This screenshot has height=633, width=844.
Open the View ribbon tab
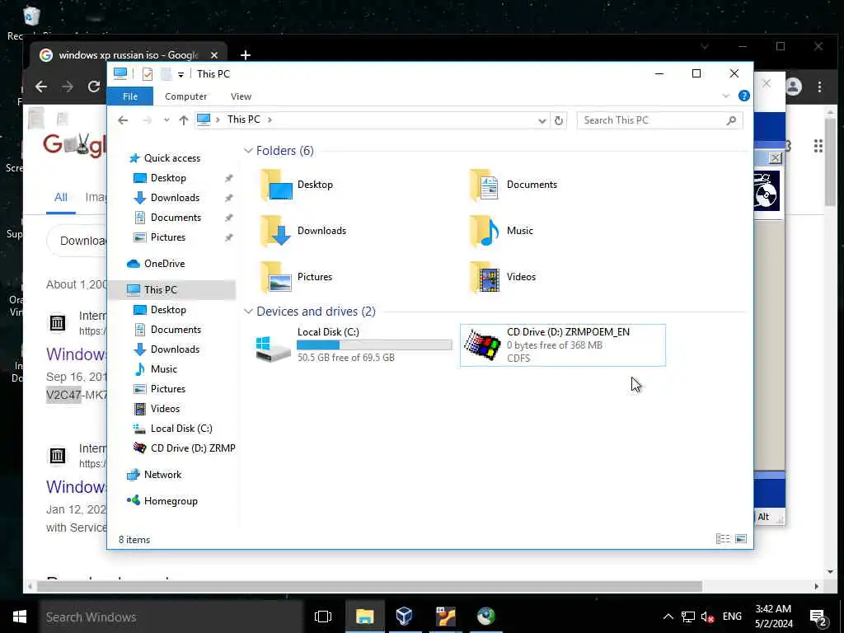pos(241,96)
